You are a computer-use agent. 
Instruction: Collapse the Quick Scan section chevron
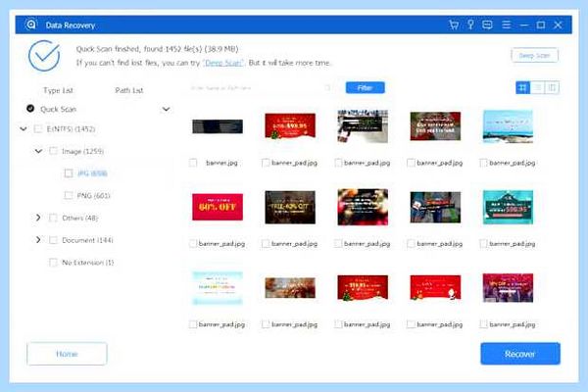pos(166,109)
